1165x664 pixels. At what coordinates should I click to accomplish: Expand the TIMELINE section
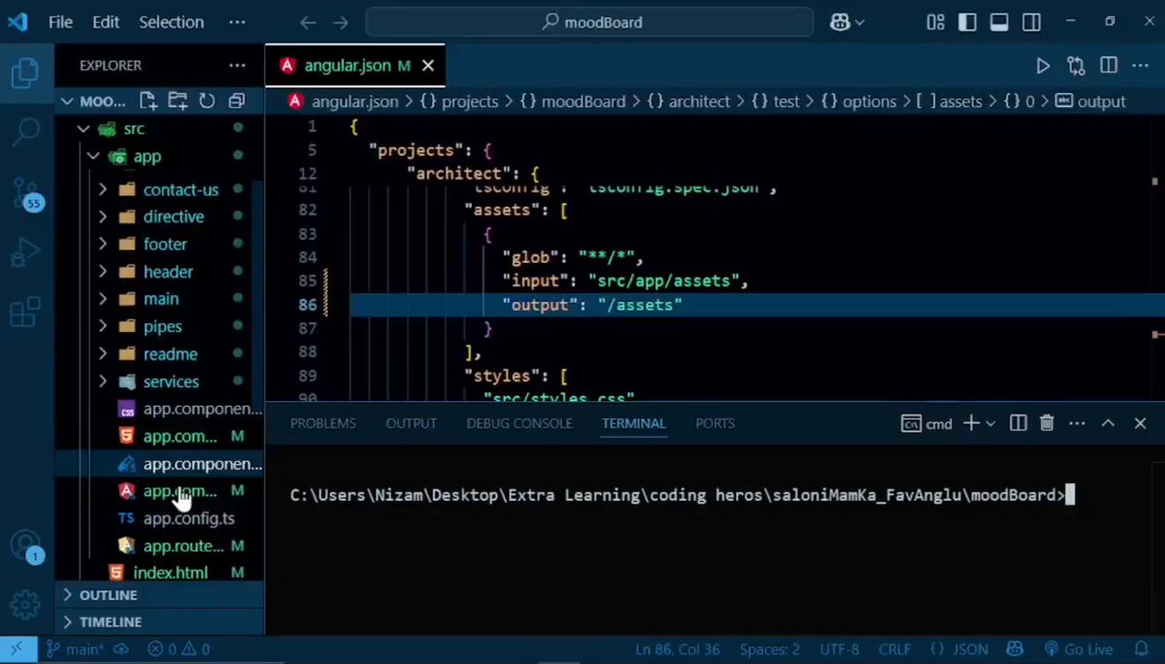[x=159, y=621]
